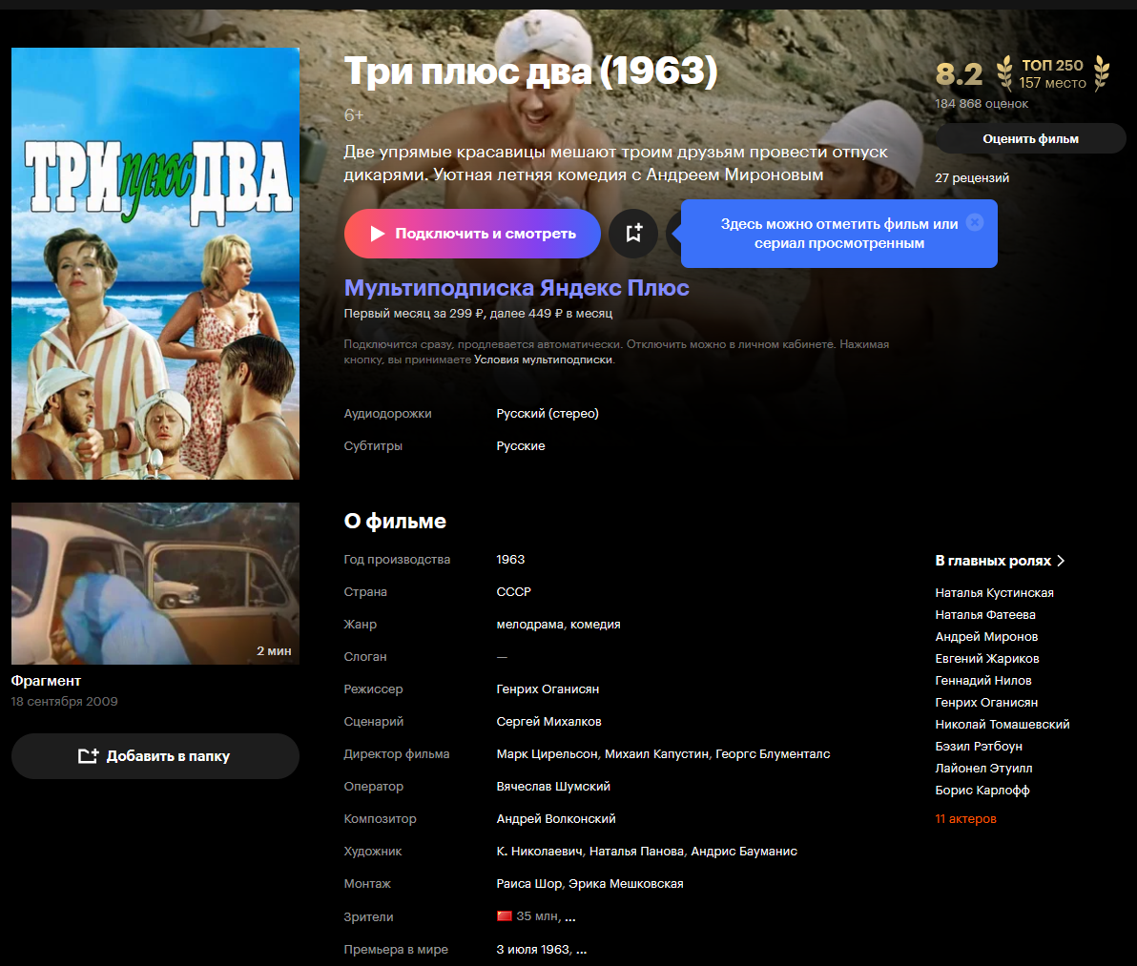This screenshot has width=1137, height=966.
Task: Open actor Николай Томашевский's page
Action: [x=1003, y=724]
